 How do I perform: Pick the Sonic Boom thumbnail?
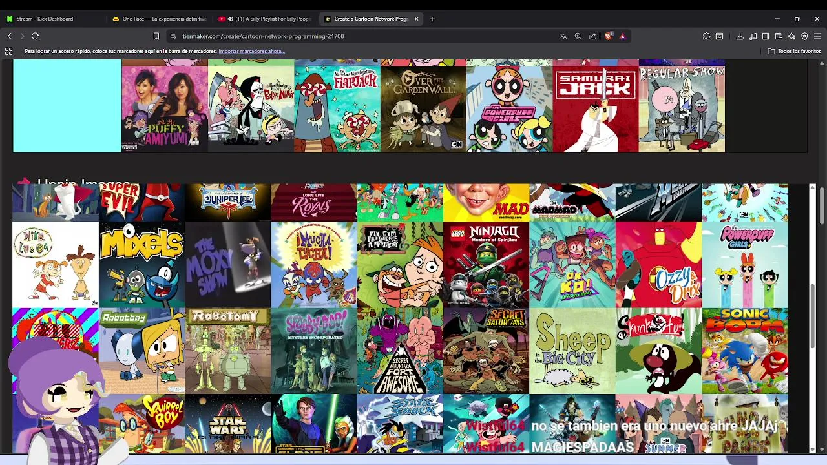(x=744, y=351)
